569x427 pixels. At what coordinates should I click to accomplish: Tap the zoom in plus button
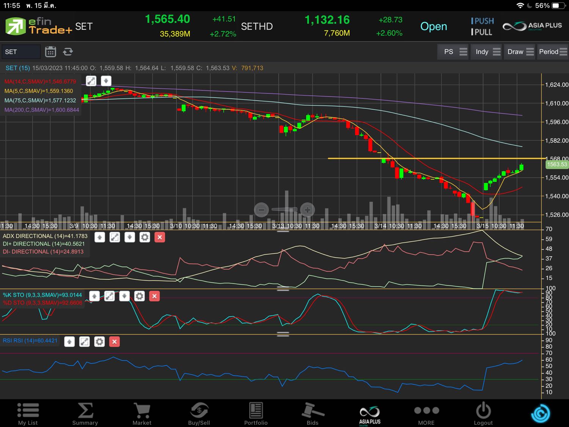point(307,210)
